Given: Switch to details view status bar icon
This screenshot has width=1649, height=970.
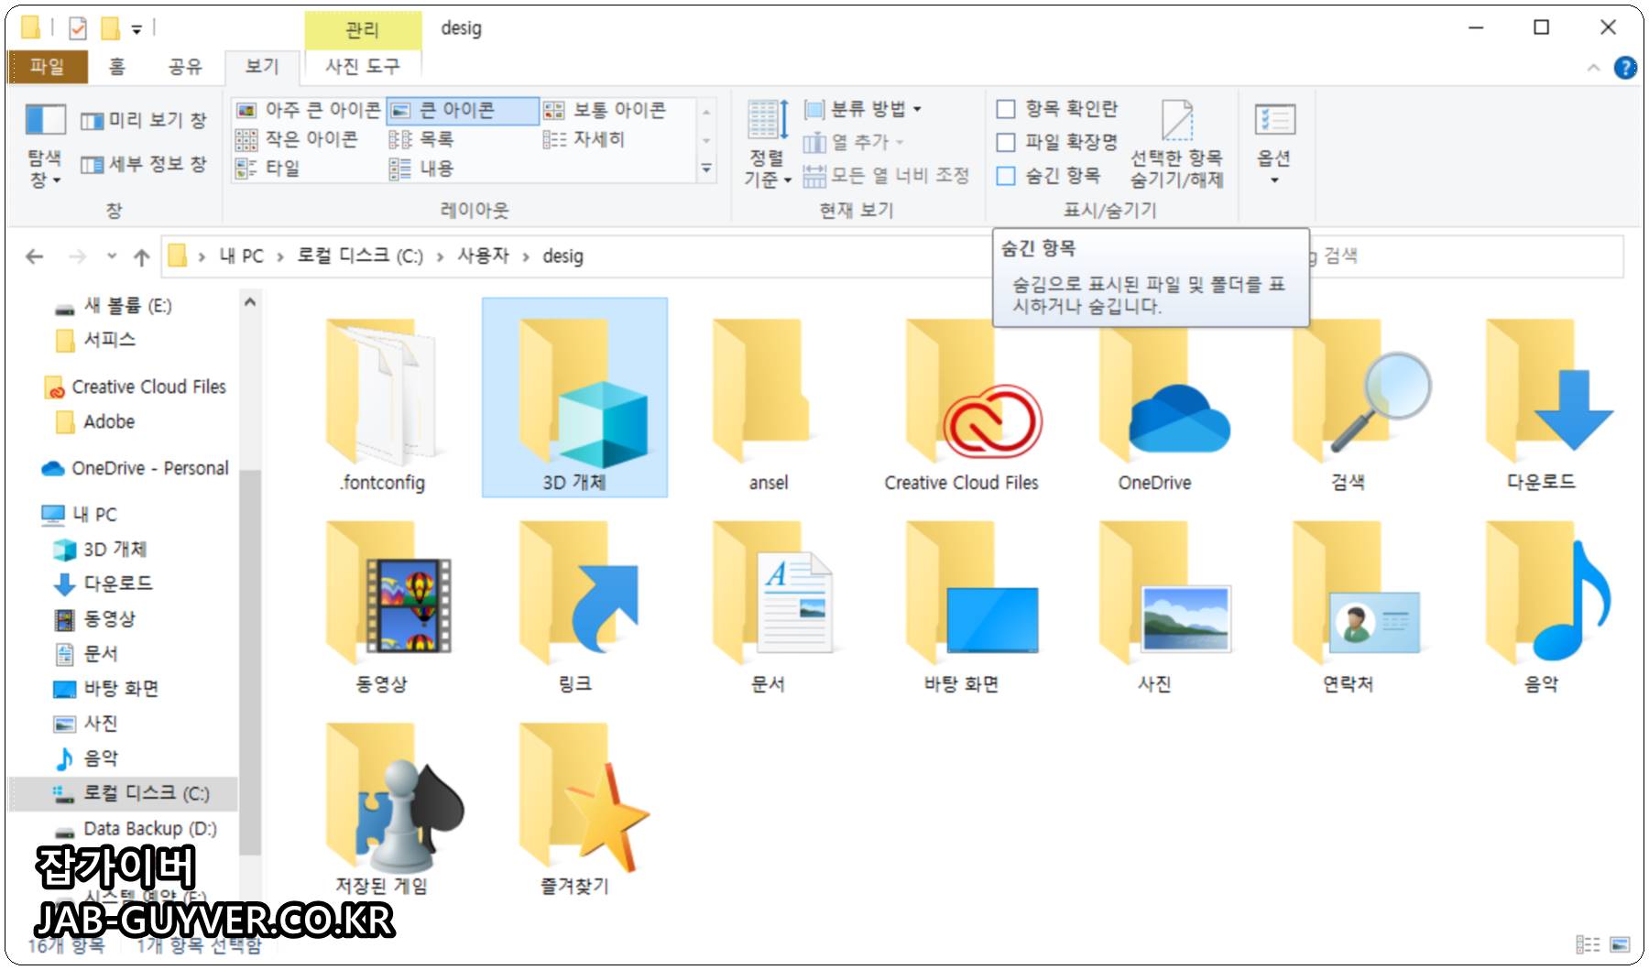Looking at the screenshot, I should (1588, 944).
